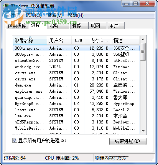Select csrss.exe using 2,204 K
This screenshot has height=165, width=158.
click(76, 73)
